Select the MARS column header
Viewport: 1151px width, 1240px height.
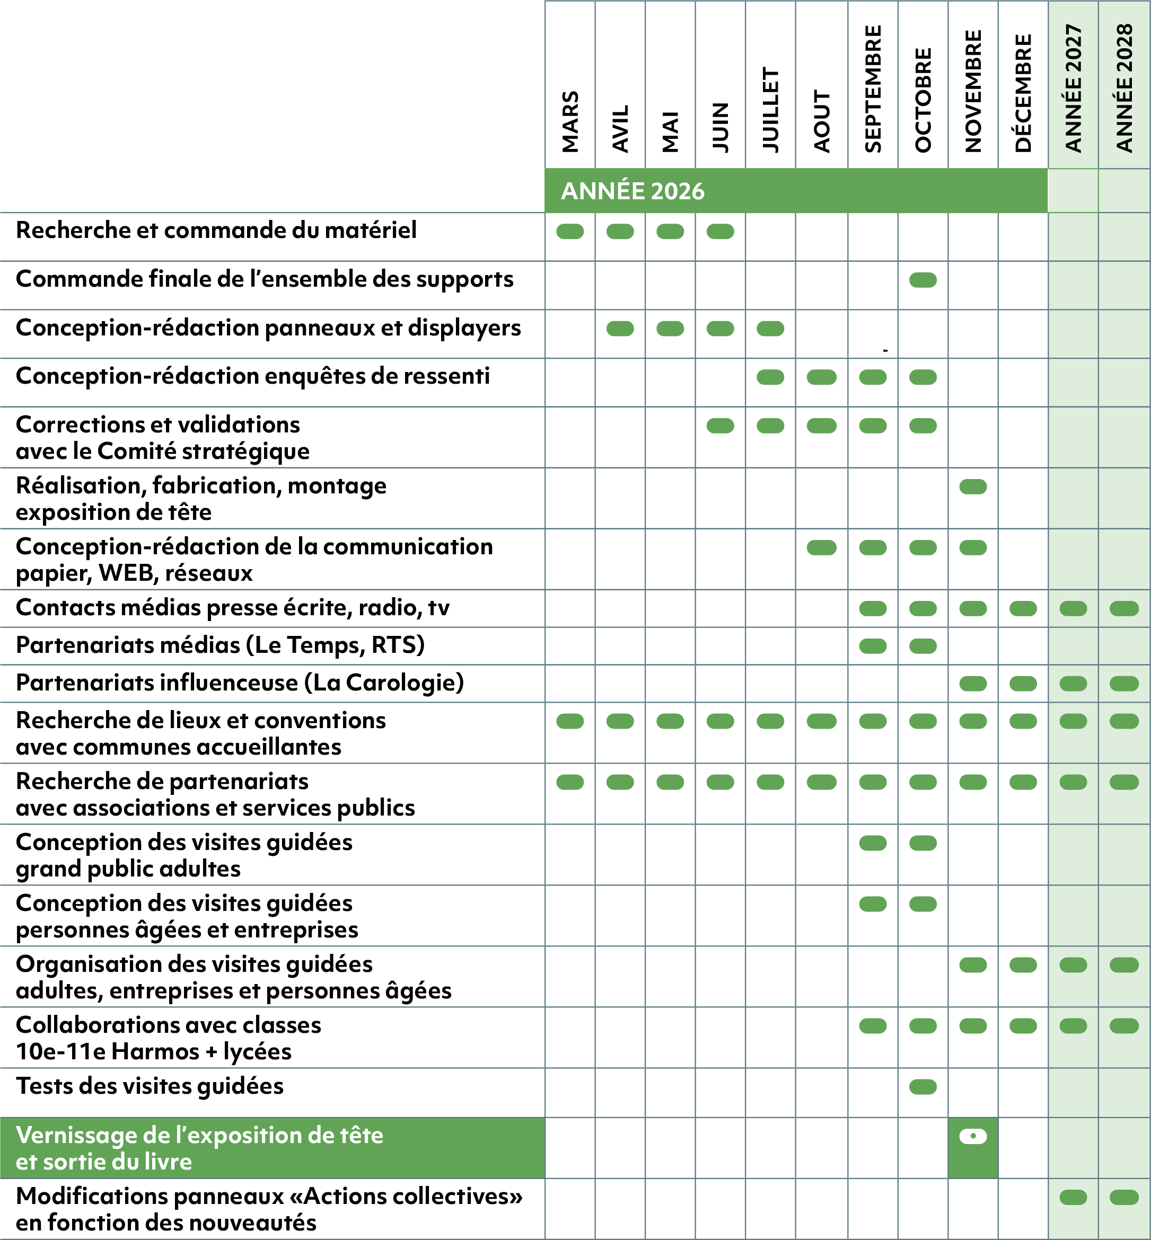coord(570,121)
